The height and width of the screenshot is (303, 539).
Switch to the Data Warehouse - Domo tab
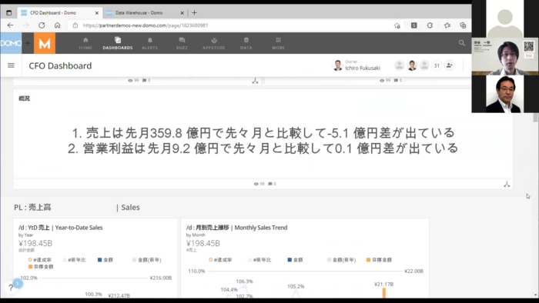tap(139, 13)
